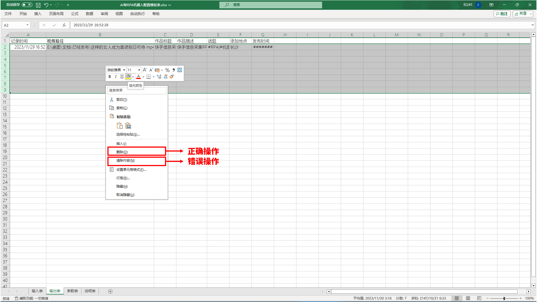Choose 选择性粘贴 from context menu
Viewport: 537px width, 302px height.
[137, 135]
